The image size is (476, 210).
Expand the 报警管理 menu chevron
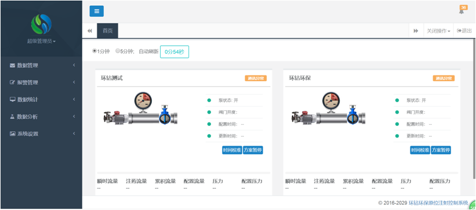tap(74, 82)
